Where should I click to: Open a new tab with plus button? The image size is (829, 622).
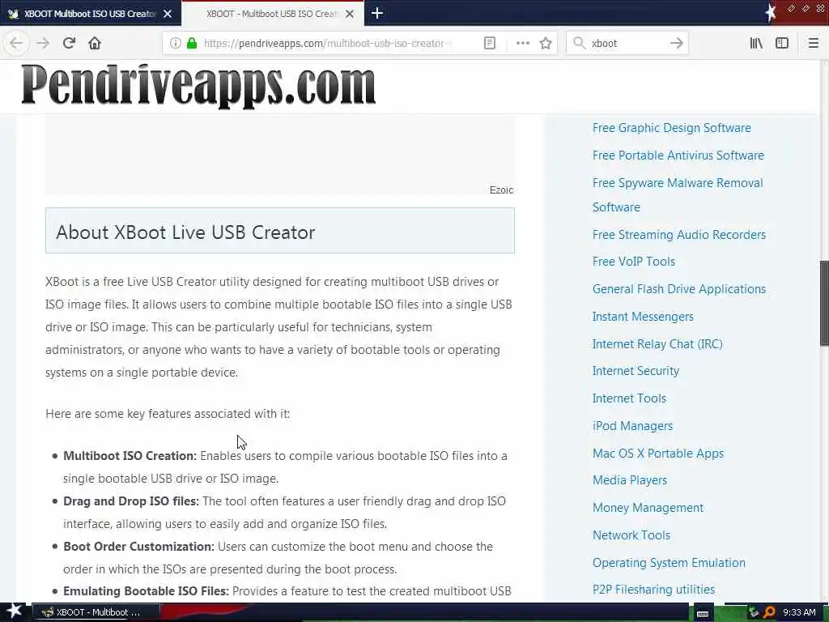pyautogui.click(x=377, y=13)
